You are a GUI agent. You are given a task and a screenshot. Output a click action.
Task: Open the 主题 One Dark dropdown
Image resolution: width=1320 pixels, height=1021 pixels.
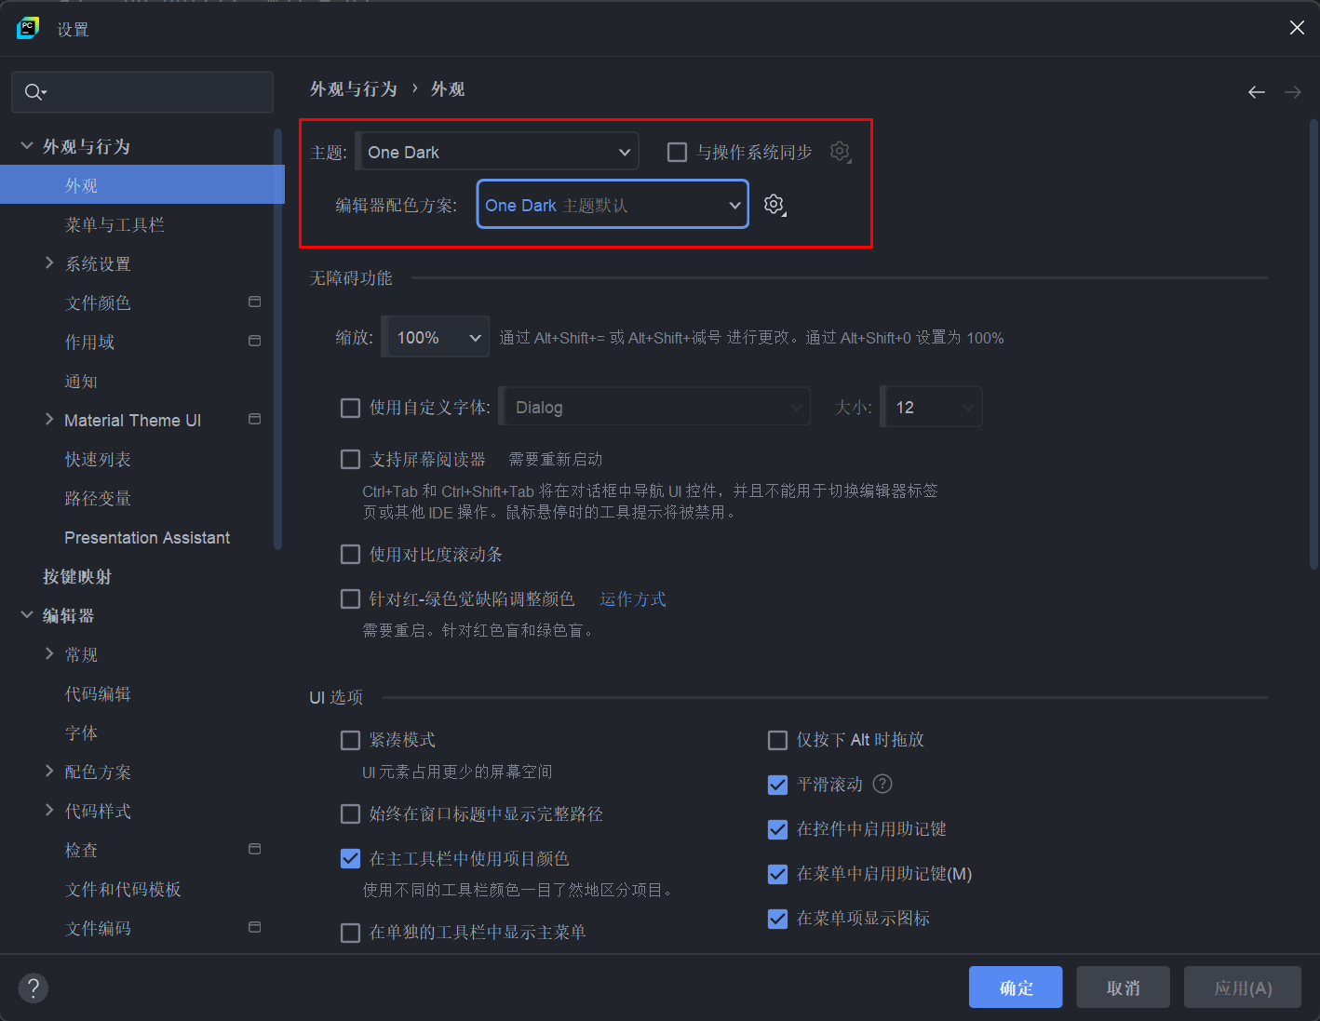(498, 152)
